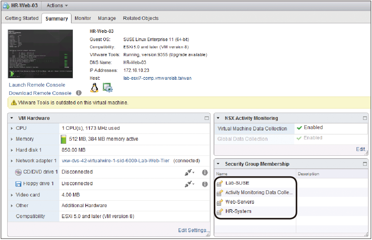Click the warning triangle icon in VMware Tools banner
Image resolution: width=372 pixels, height=240 pixels.
pyautogui.click(x=14, y=103)
